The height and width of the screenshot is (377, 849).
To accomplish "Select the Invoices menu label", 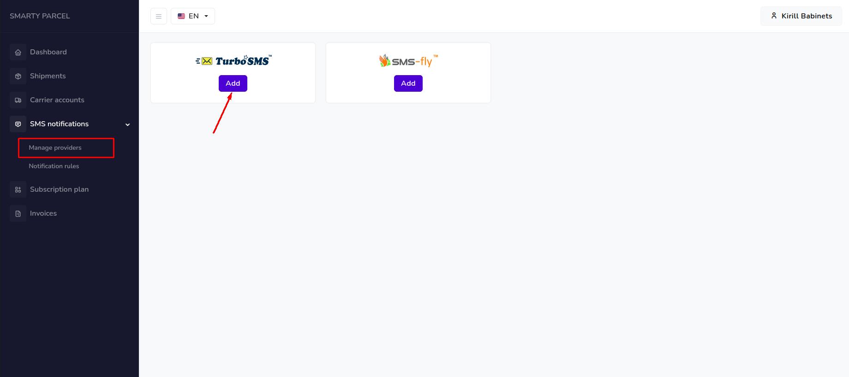I will (x=43, y=213).
